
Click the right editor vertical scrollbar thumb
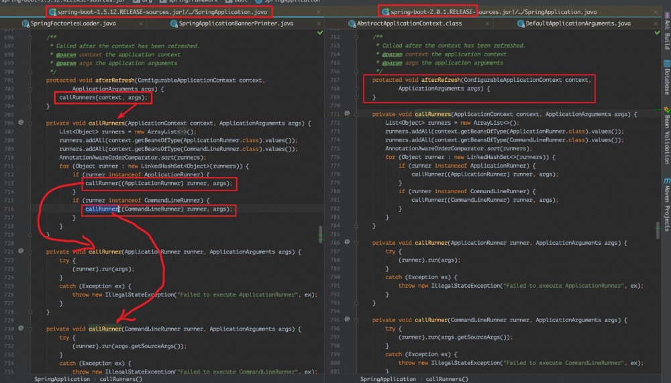point(658,230)
